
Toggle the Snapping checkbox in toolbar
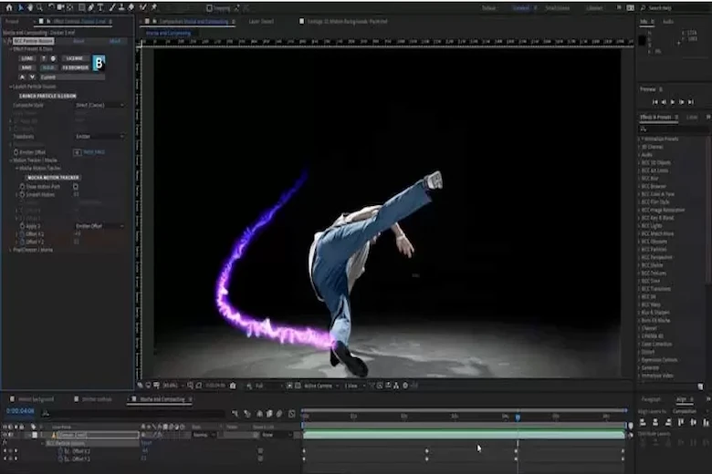click(209, 7)
